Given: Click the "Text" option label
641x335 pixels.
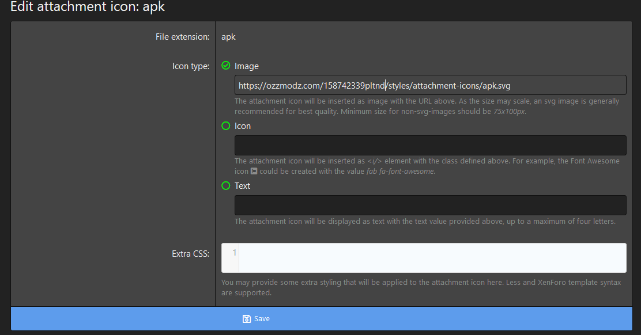Looking at the screenshot, I should pyautogui.click(x=243, y=186).
